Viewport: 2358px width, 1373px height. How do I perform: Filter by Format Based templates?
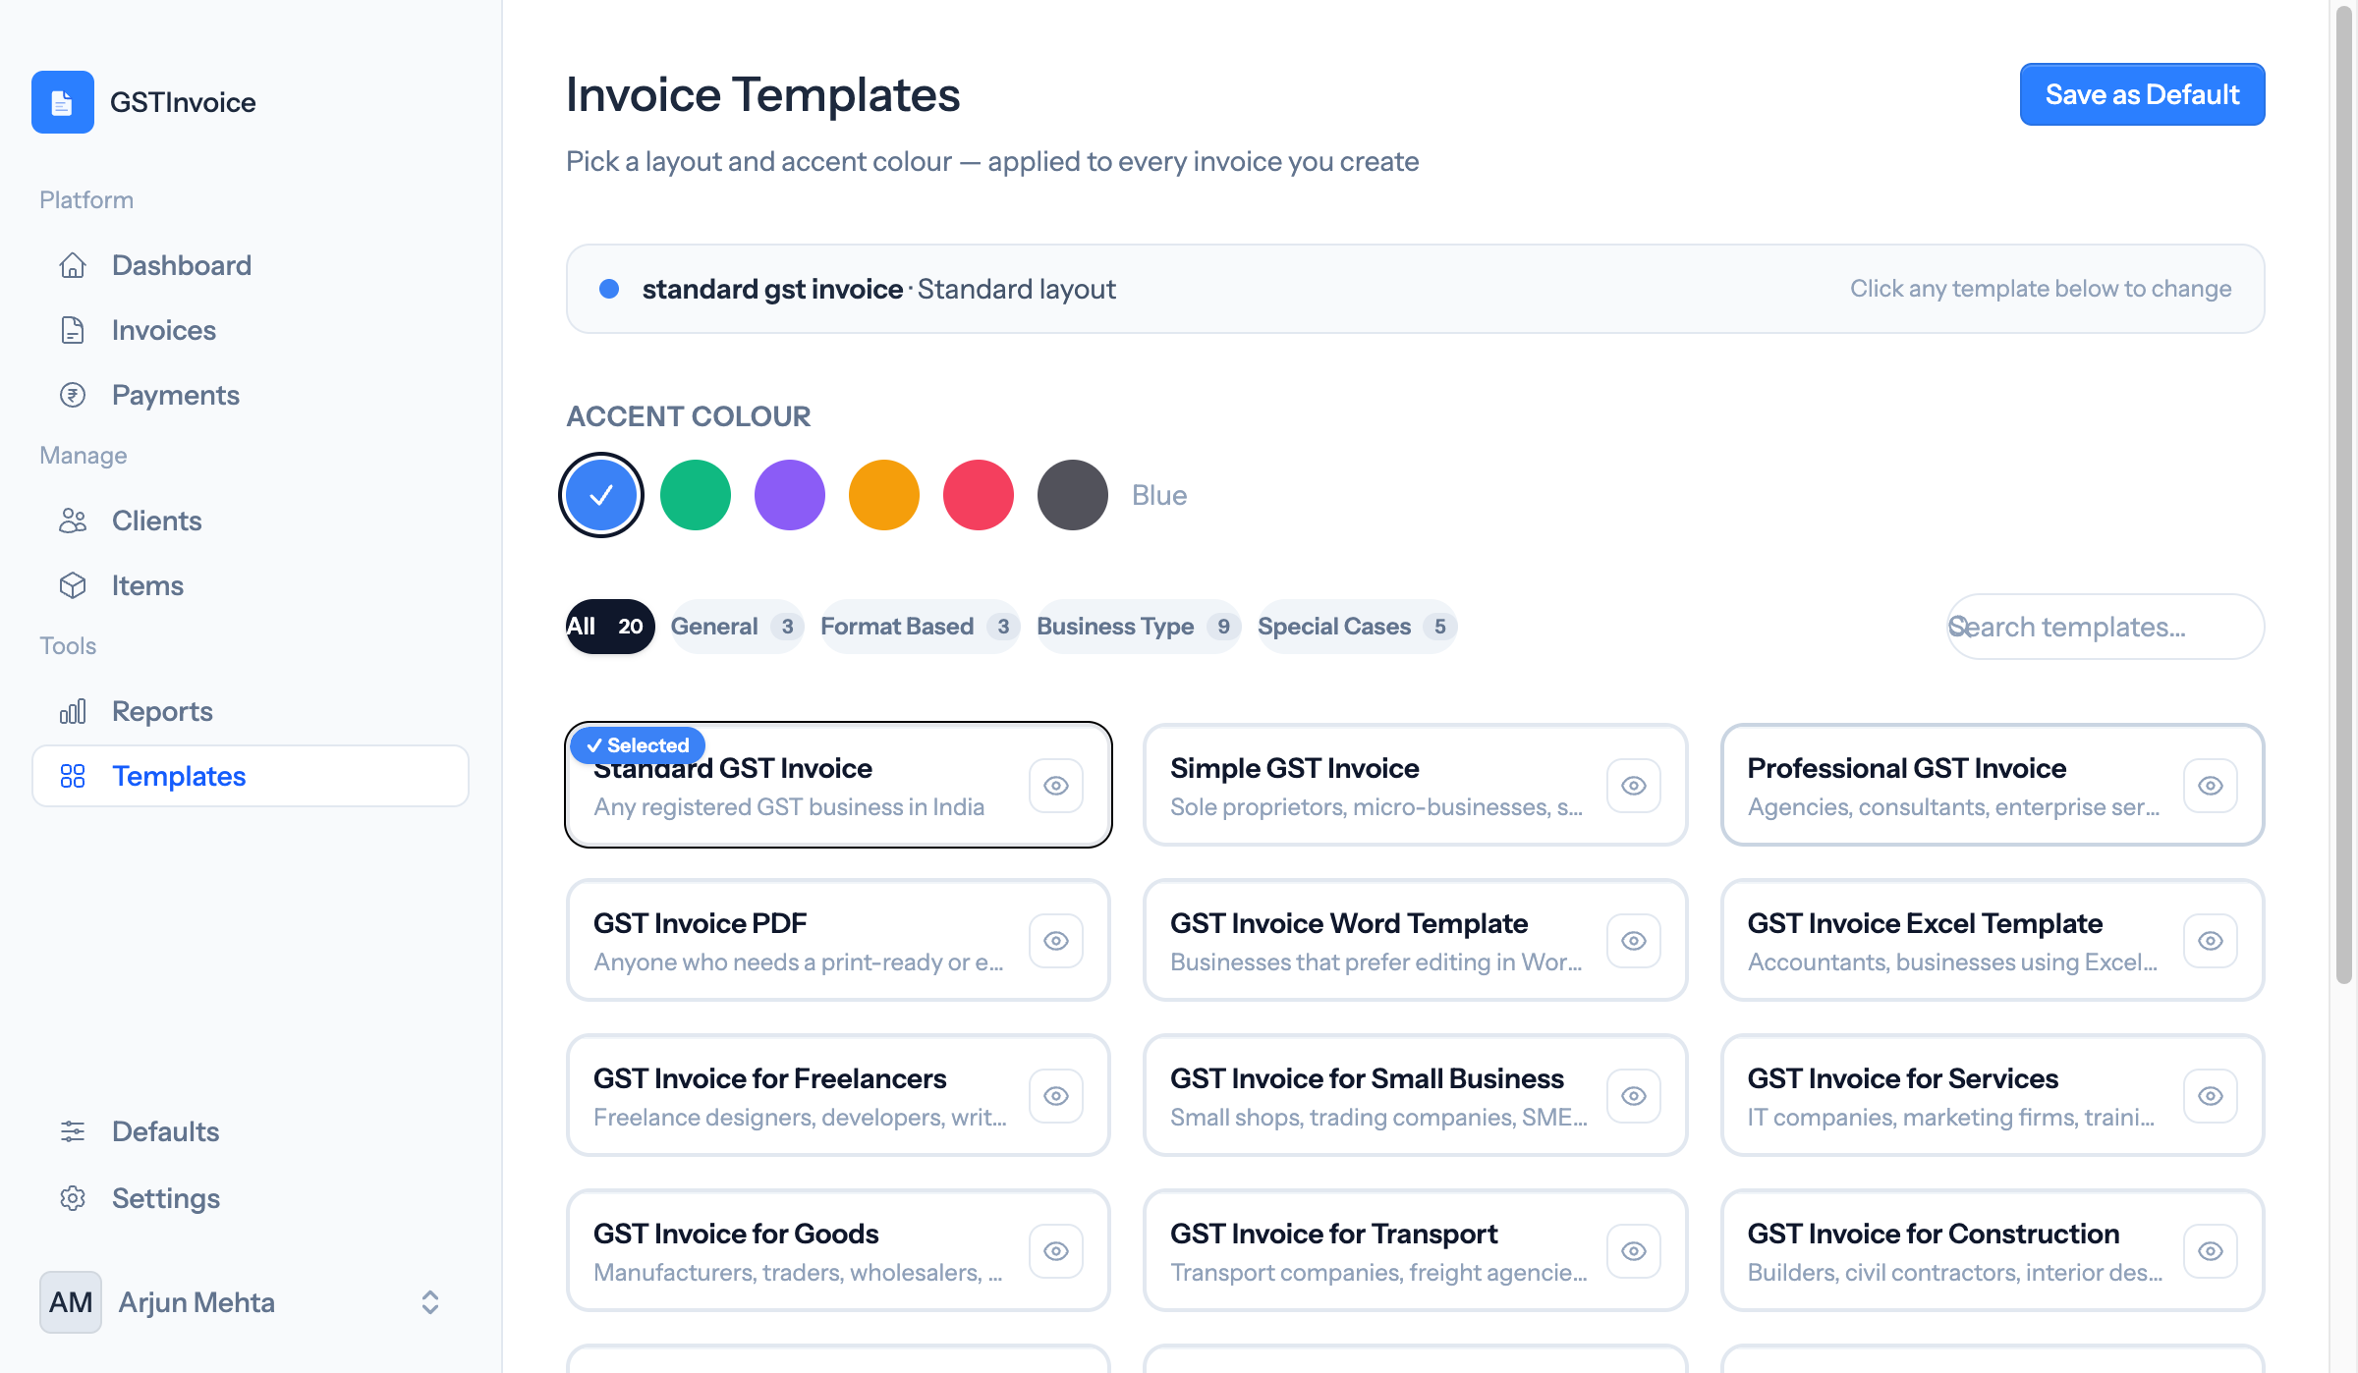click(921, 627)
